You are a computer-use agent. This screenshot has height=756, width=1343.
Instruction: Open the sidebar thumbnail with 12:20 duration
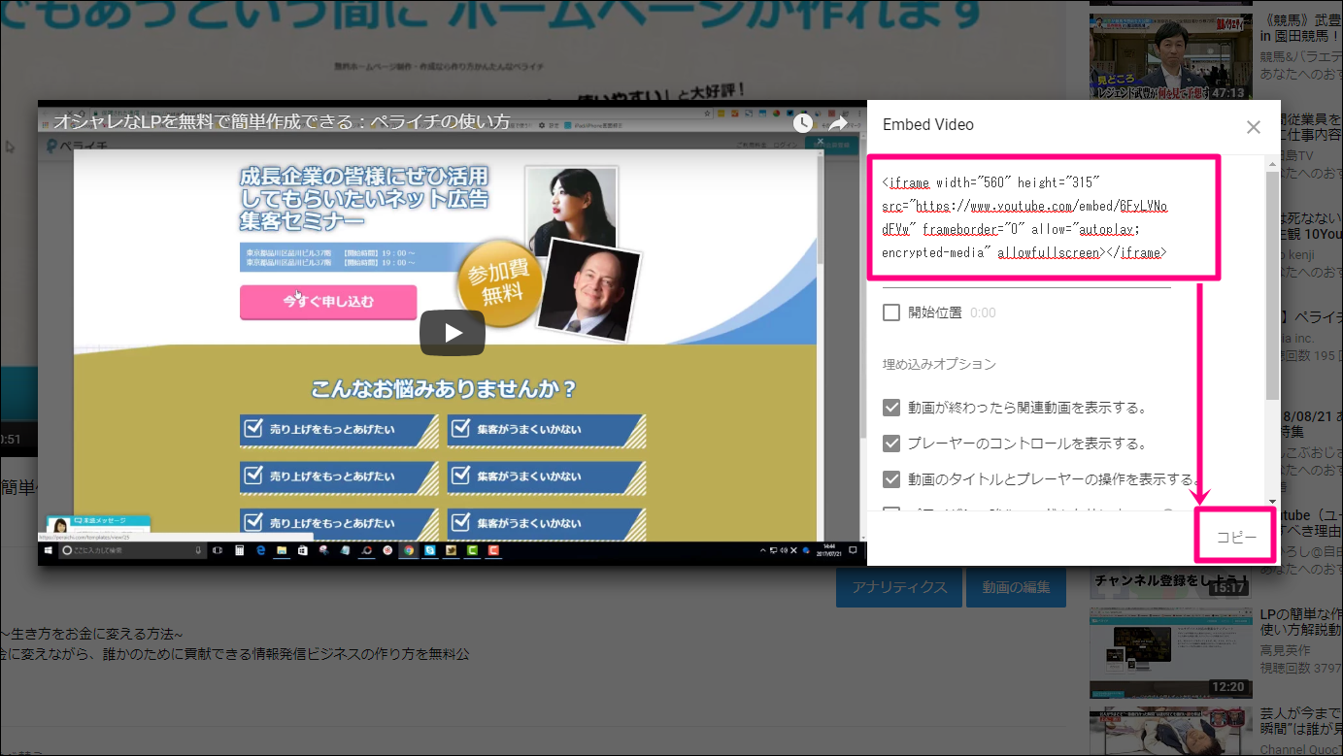(x=1169, y=653)
